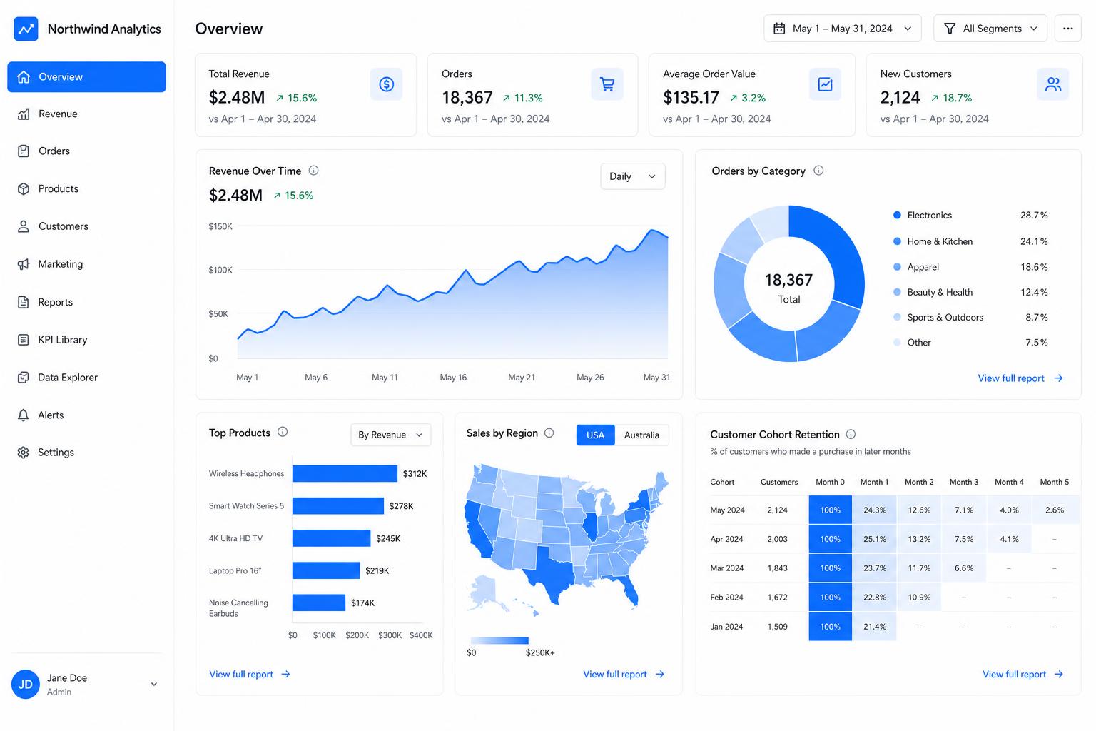
Task: Click the dollar icon in Total Revenue card
Action: (386, 84)
